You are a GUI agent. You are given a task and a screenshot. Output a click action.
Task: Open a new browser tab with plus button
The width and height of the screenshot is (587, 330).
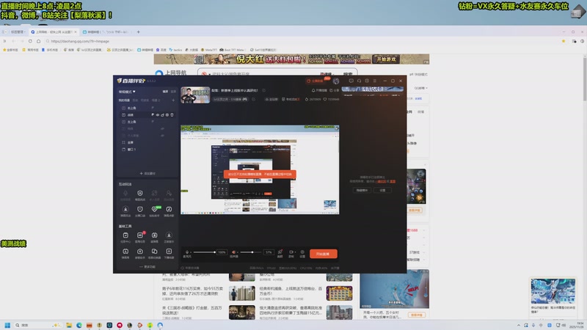(139, 32)
